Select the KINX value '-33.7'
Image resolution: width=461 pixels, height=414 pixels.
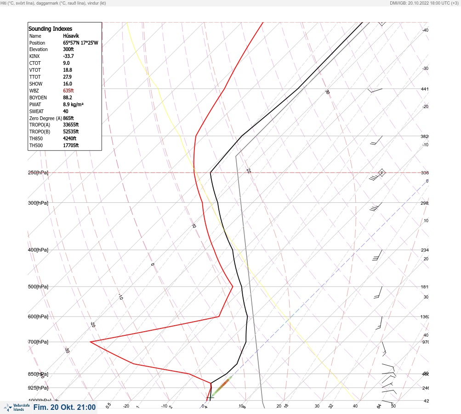[x=68, y=56]
